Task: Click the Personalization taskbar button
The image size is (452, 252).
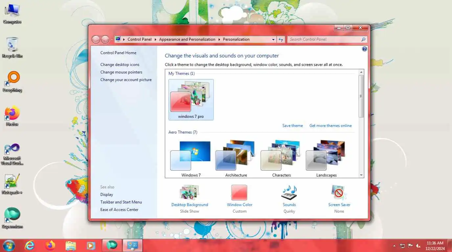Action: point(132,245)
